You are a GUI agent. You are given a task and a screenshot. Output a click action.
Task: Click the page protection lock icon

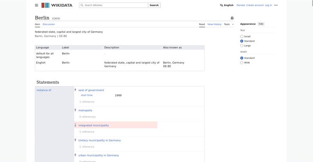coord(232,18)
